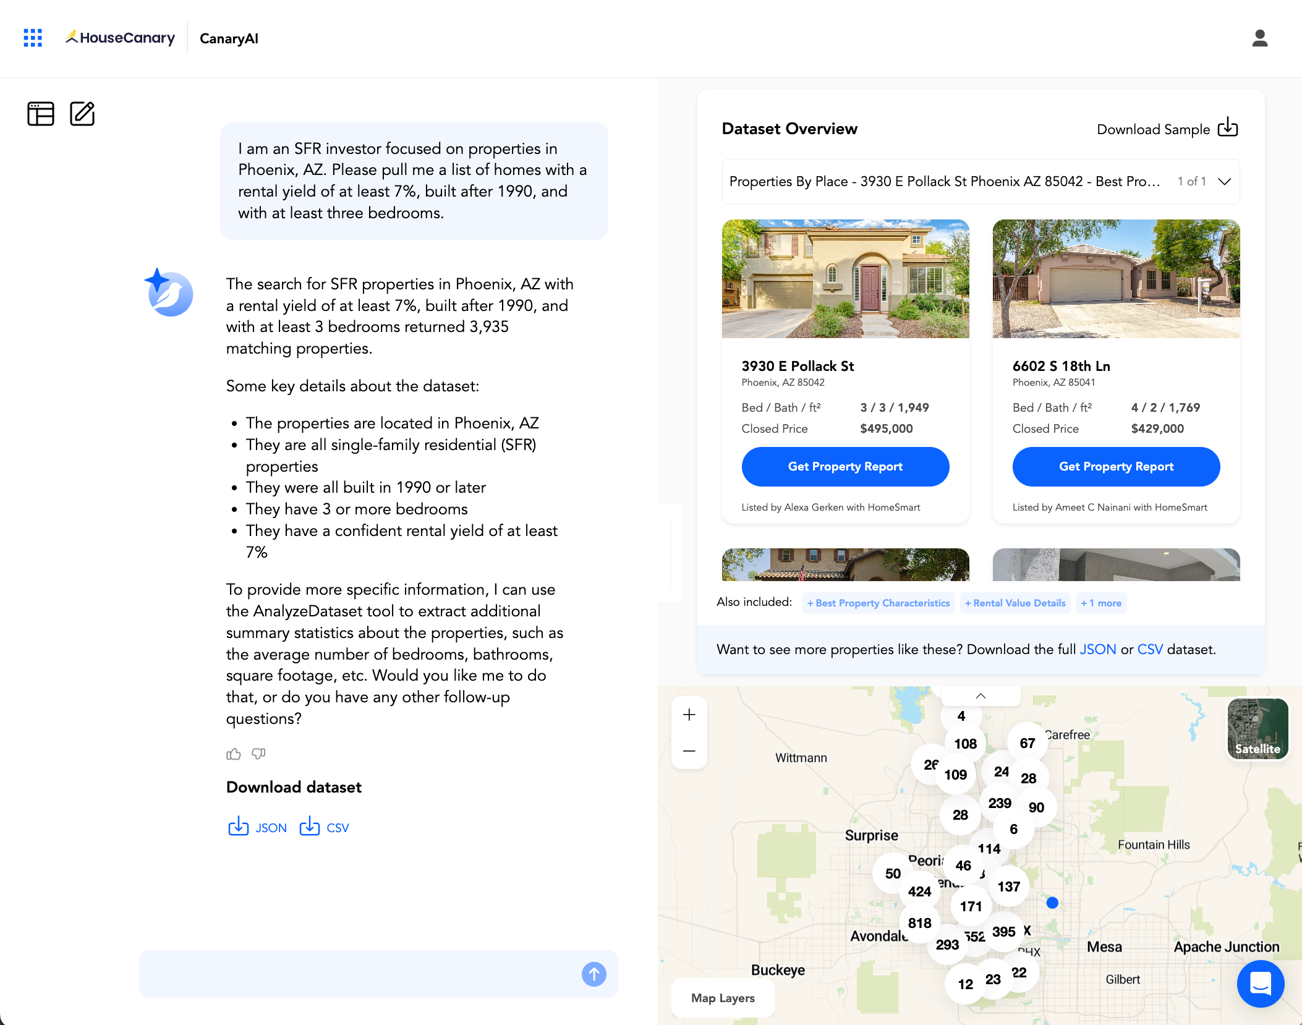The image size is (1302, 1025).
Task: Click the Download Sample icon
Action: tap(1228, 128)
